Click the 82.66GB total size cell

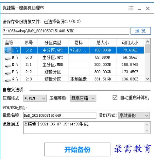click(x=103, y=57)
